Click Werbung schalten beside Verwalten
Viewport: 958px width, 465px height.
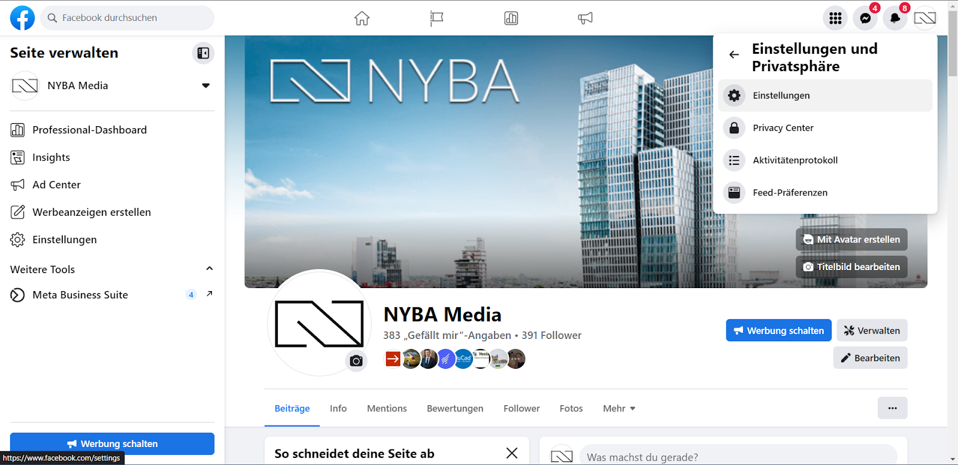coord(778,331)
